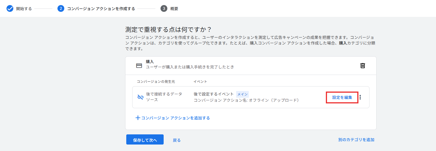The image size is (436, 151).
Task: Click 別のカテゴリを追加 link
Action: click(x=356, y=140)
